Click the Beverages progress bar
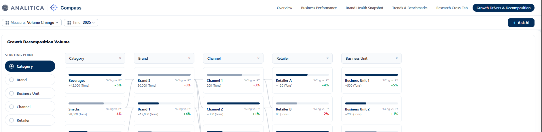This screenshot has height=132, width=542. (x=95, y=75)
